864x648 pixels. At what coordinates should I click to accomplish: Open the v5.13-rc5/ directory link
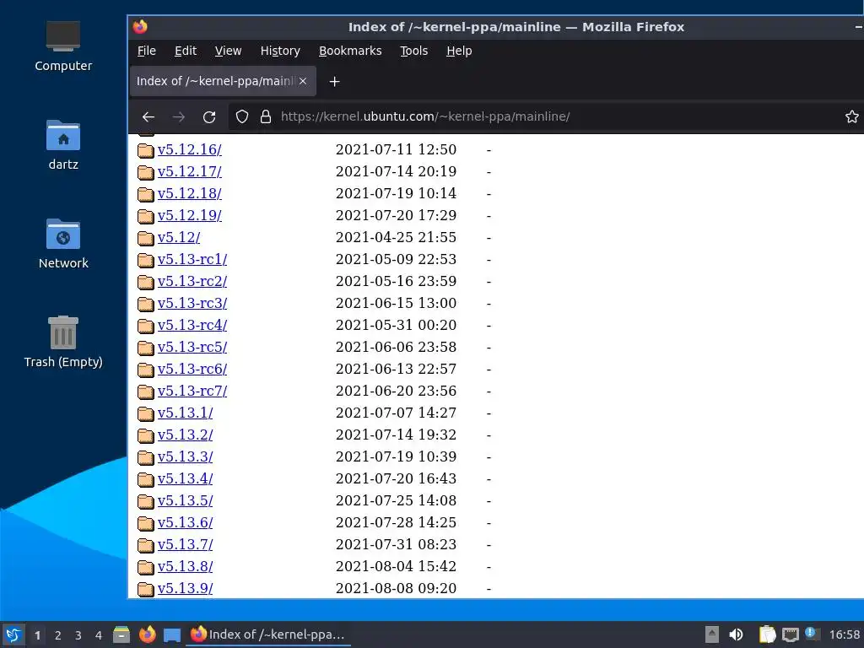[x=192, y=347]
